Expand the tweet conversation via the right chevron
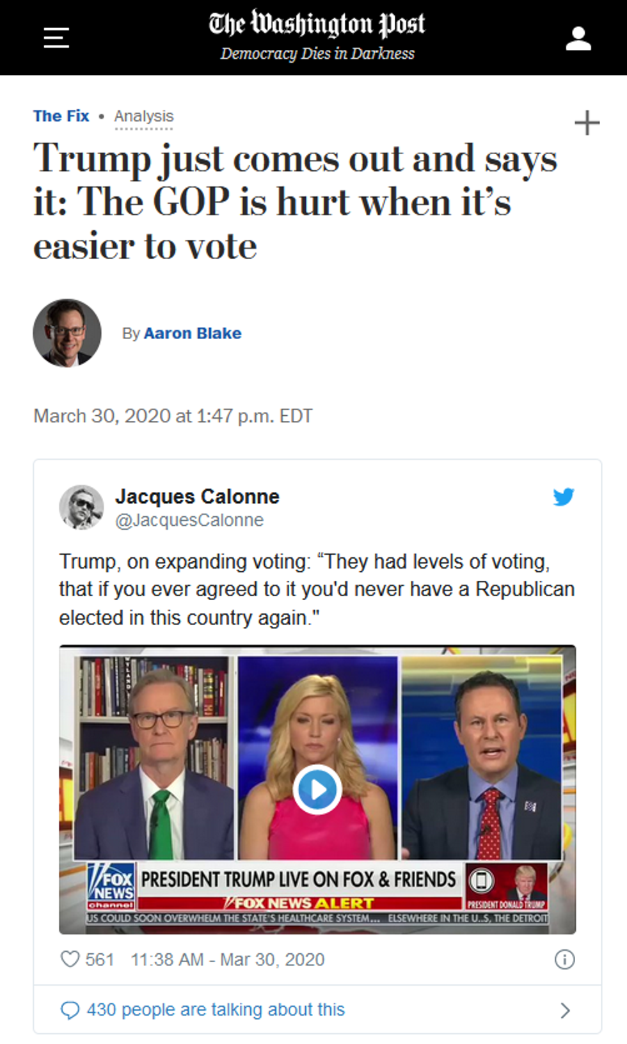Image resolution: width=627 pixels, height=1044 pixels. [566, 1009]
